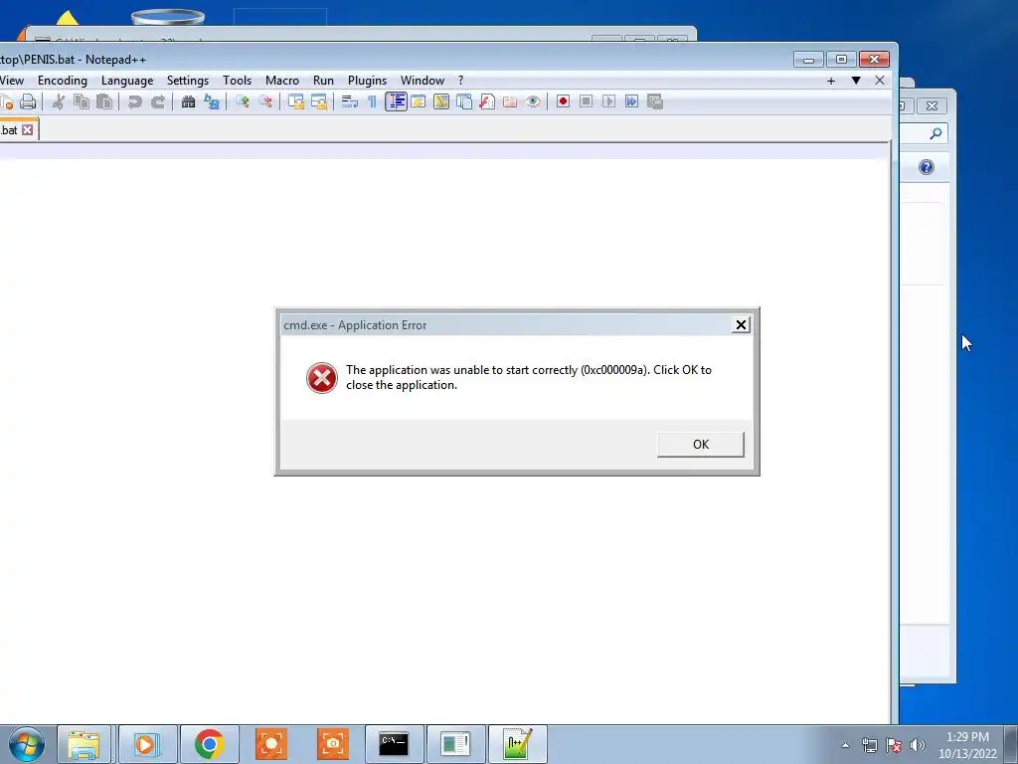The height and width of the screenshot is (764, 1018).
Task: Open Windows Explorer from the taskbar
Action: click(x=84, y=744)
